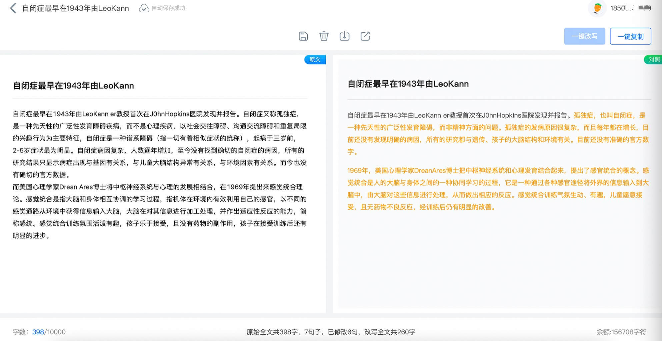662x341 pixels.
Task: Click the orange rewritten paragraph starting 1969年
Action: pos(498,189)
